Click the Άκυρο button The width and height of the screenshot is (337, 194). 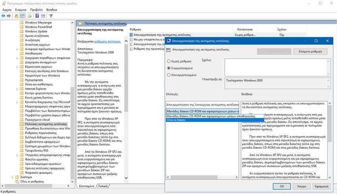(x=302, y=186)
